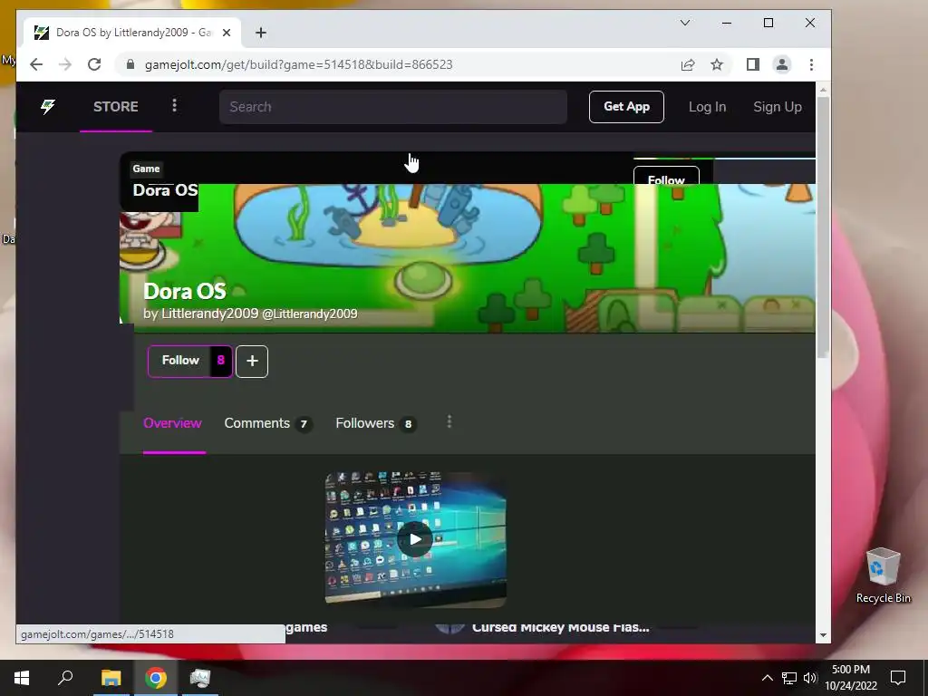Open the Windows Start menu
928x696 pixels.
point(22,678)
